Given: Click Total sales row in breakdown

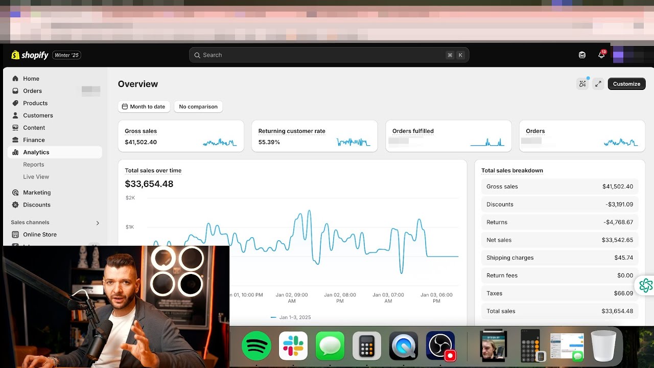Looking at the screenshot, I should 560,311.
